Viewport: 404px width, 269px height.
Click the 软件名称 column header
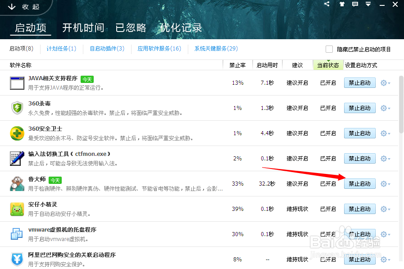pyautogui.click(x=21, y=65)
